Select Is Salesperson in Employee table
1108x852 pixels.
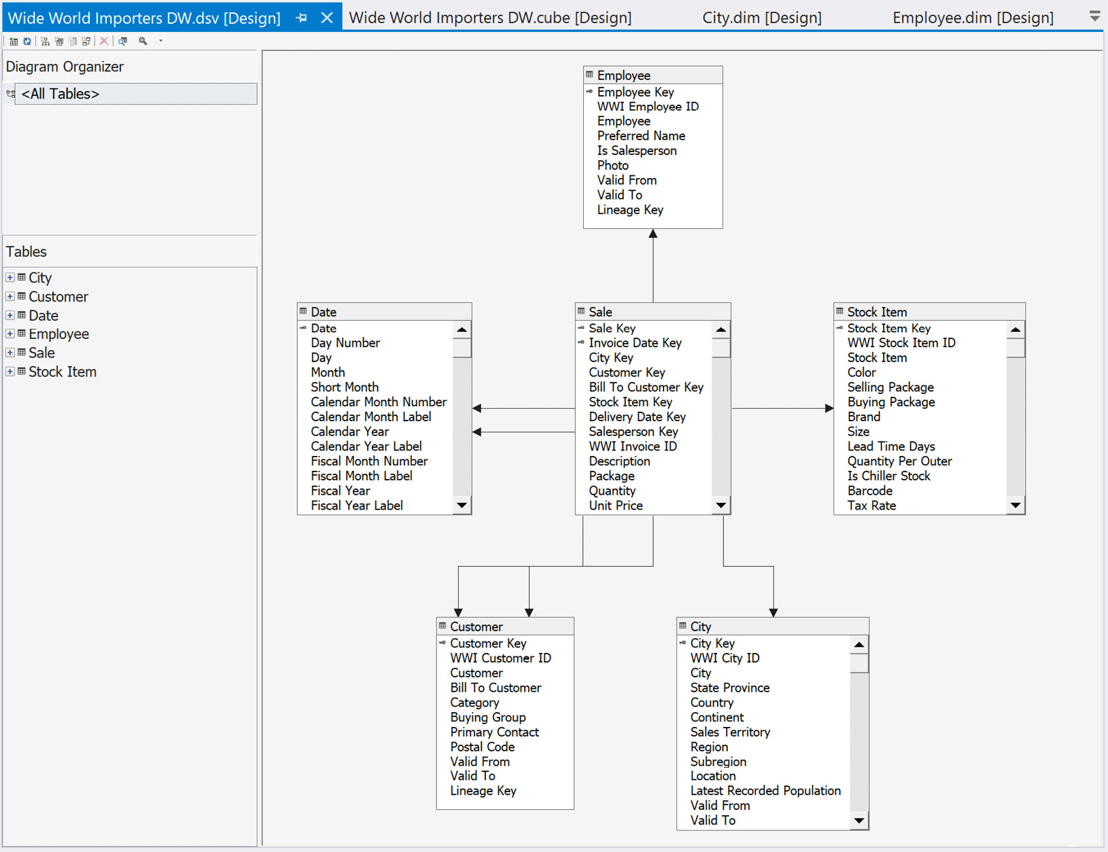(x=637, y=151)
